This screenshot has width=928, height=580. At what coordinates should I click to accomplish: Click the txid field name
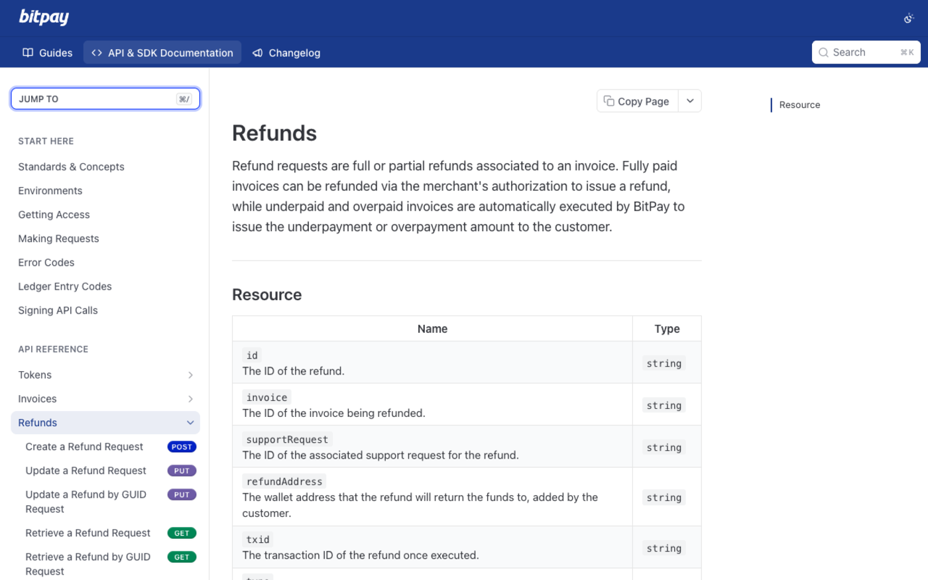pos(258,540)
